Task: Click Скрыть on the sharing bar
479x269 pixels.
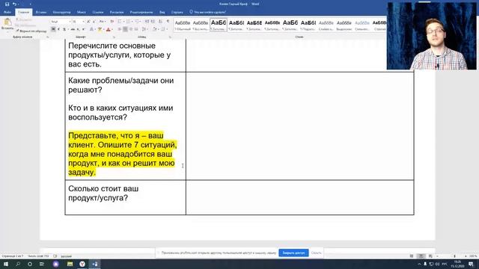Action: click(x=316, y=253)
